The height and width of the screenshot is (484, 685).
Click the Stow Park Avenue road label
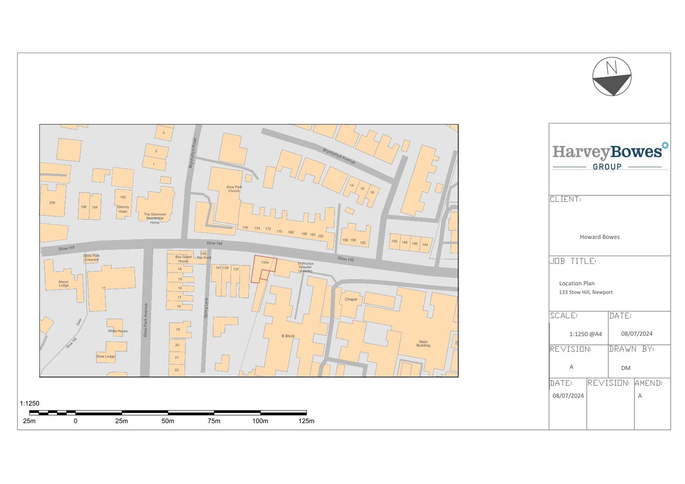tap(146, 320)
